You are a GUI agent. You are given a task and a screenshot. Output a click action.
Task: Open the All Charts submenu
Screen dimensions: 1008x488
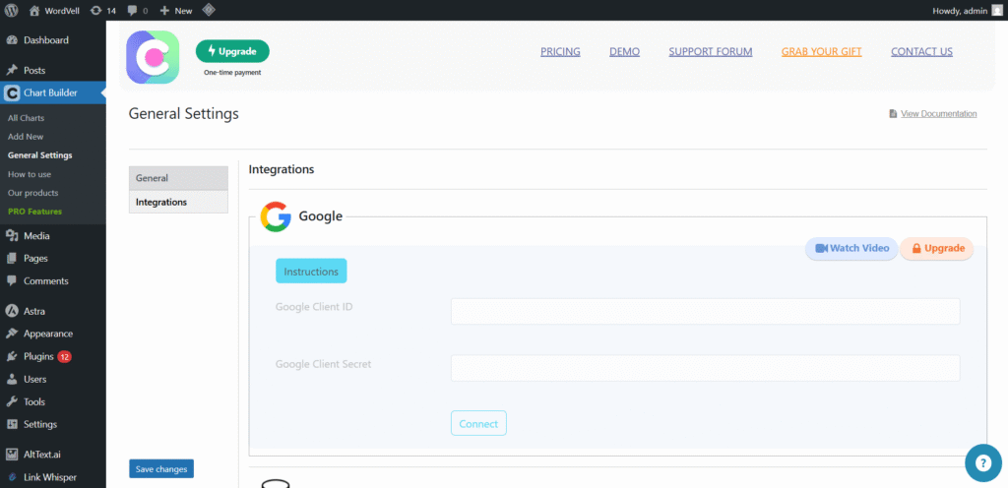(26, 118)
